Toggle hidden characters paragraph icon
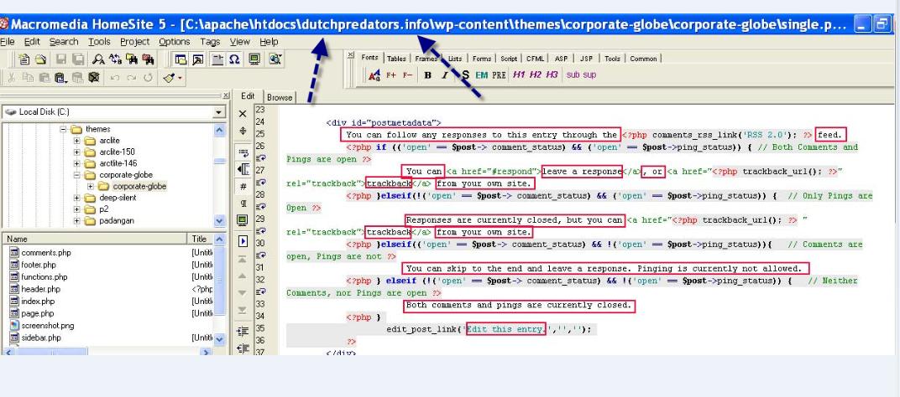Screen dimensions: 900x397 tap(243, 203)
